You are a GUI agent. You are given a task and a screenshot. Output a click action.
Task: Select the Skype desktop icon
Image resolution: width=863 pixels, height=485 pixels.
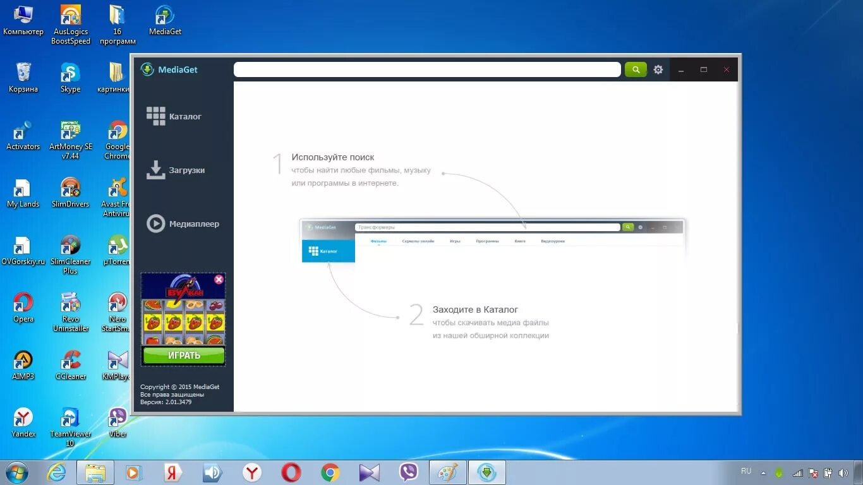pyautogui.click(x=71, y=78)
